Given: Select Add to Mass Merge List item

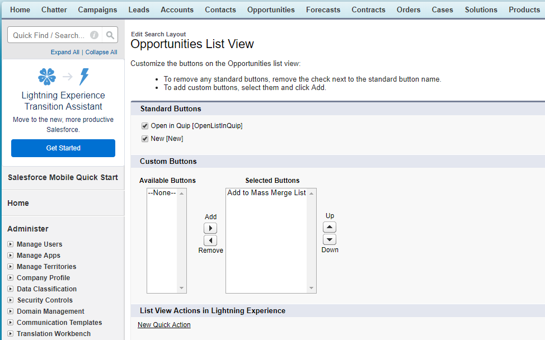Looking at the screenshot, I should tap(266, 193).
